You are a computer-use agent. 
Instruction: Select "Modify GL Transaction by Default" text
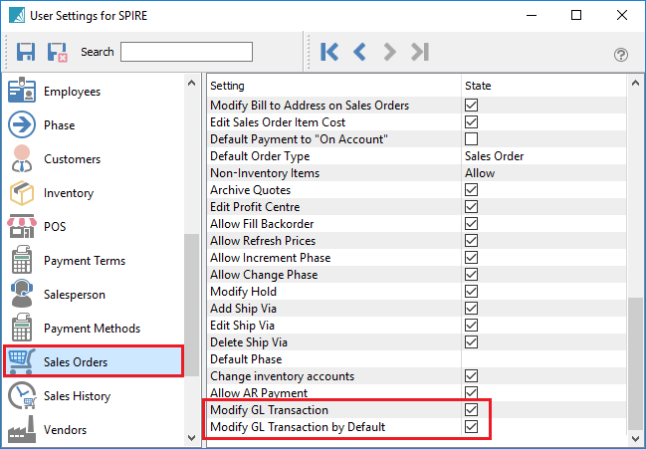tap(298, 427)
